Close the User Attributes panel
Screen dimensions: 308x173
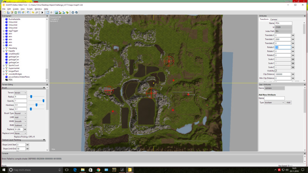pyautogui.click(x=305, y=85)
